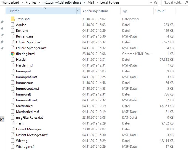This screenshot has height=151, width=188.
Task: Open the Name column filter dropdown
Action: [78, 11]
